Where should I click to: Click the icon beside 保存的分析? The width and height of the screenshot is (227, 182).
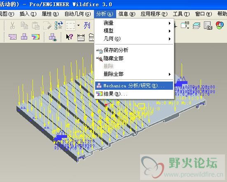coord(99,51)
